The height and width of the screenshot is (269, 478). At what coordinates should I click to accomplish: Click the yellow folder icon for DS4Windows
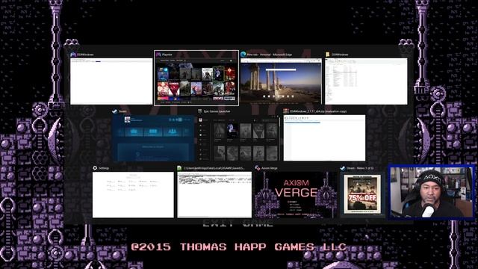click(328, 55)
